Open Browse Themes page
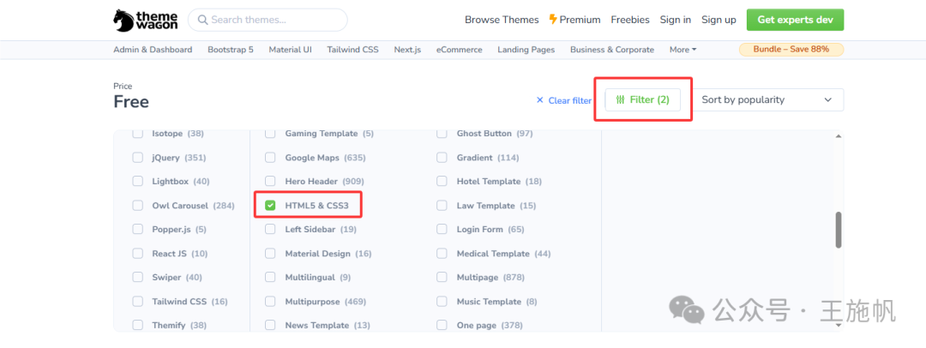 click(x=502, y=20)
